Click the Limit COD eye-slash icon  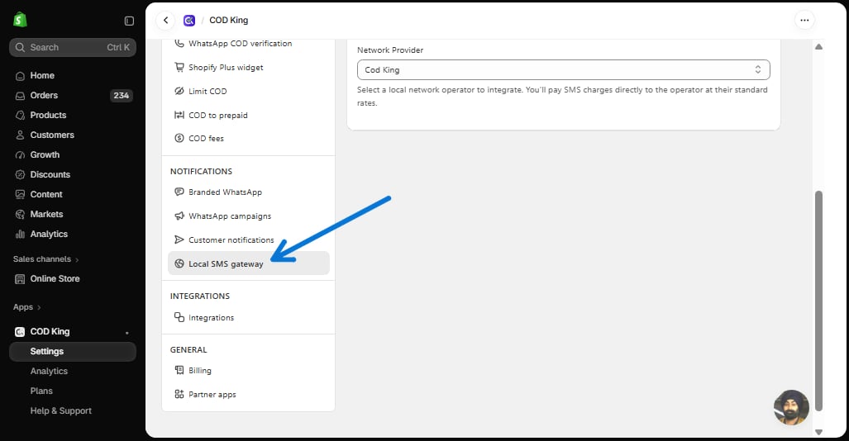(179, 91)
